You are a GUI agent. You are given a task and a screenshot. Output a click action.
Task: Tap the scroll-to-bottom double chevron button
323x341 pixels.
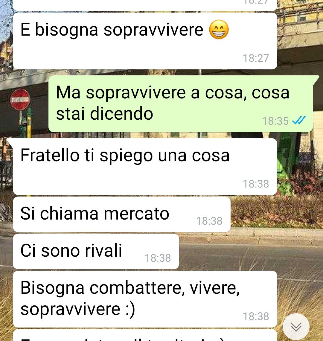tap(296, 327)
